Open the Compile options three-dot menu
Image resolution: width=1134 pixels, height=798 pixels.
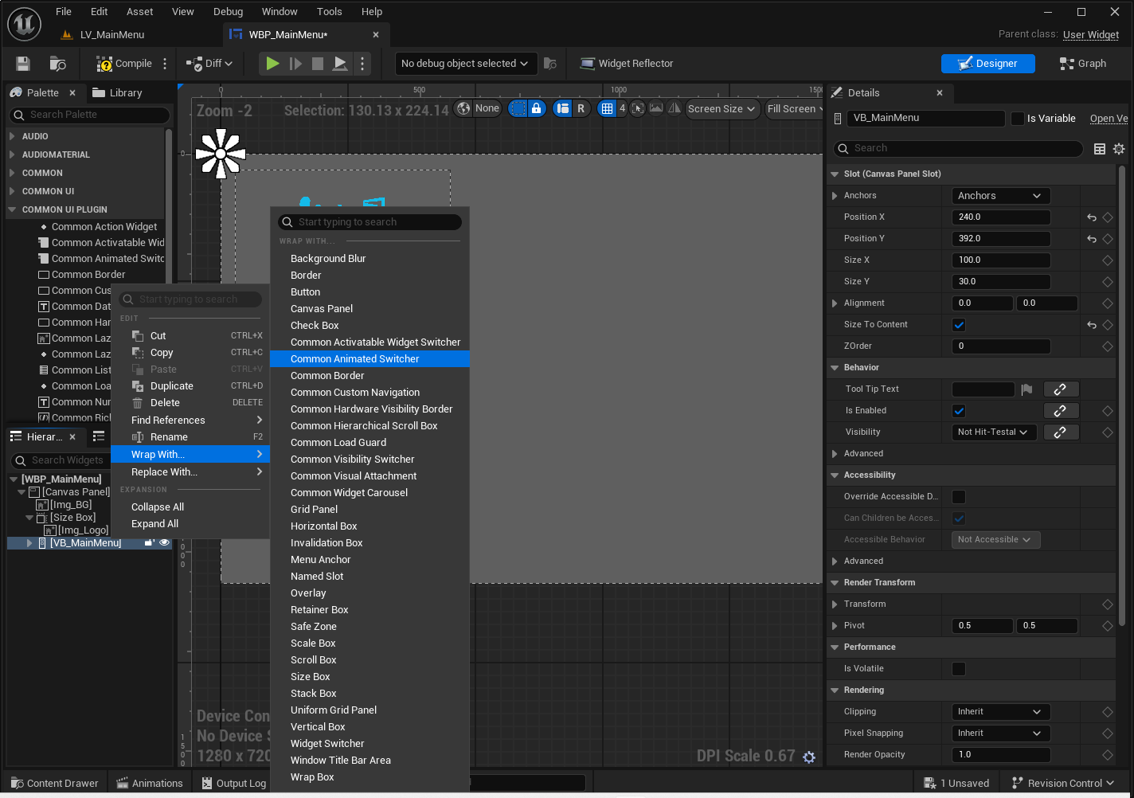coord(165,64)
